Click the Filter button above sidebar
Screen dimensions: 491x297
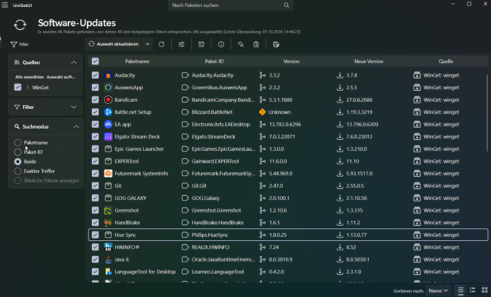click(20, 44)
